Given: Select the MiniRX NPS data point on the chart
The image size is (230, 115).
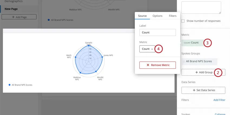Looking at the screenshot, I should [x=96, y=71].
